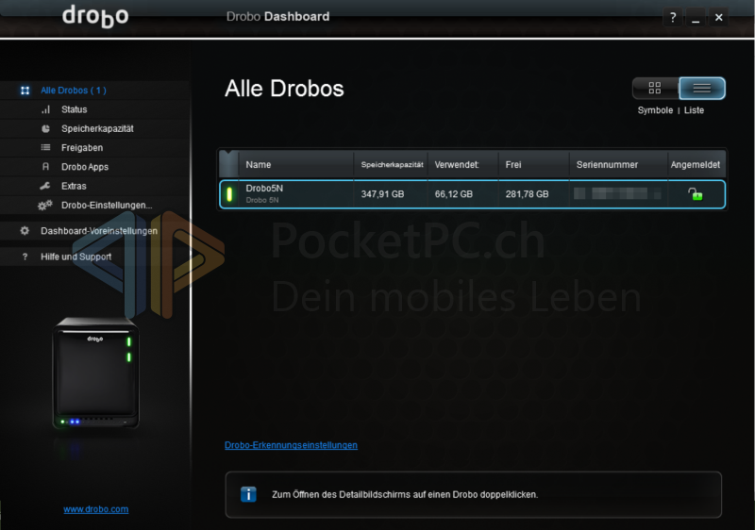The width and height of the screenshot is (755, 530).
Task: Click the green status light of Drobo5N
Action: [x=229, y=194]
